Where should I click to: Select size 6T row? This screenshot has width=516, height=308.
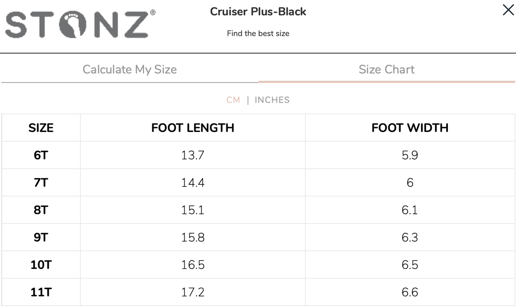[41, 155]
